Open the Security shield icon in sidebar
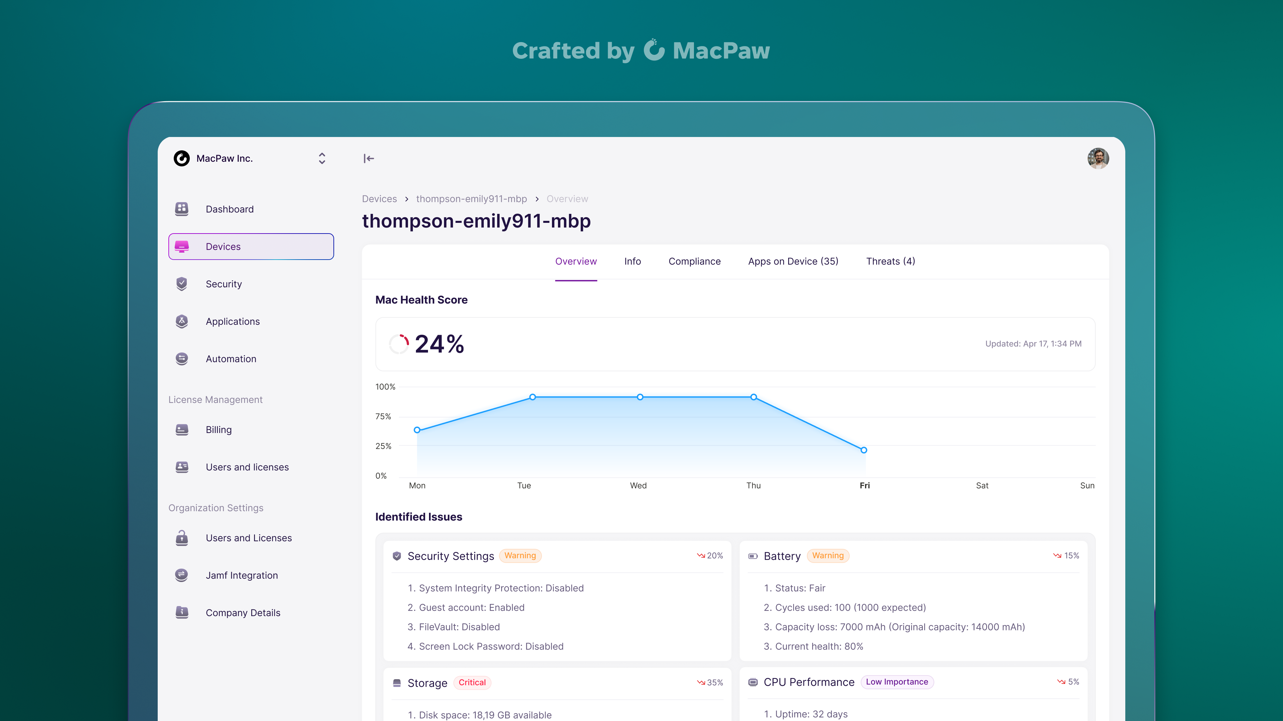This screenshot has width=1283, height=721. pos(182,284)
